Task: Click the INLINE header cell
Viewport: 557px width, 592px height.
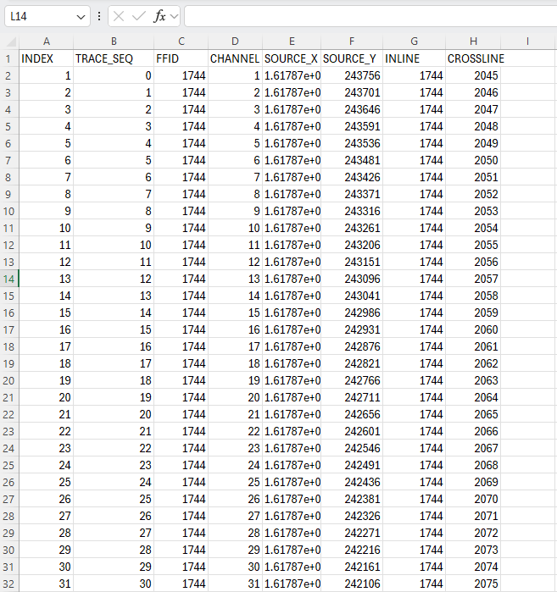Action: click(415, 59)
